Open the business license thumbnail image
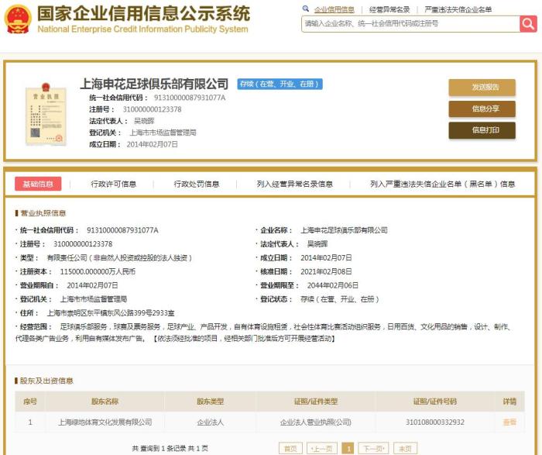542x455 pixels. tap(46, 114)
